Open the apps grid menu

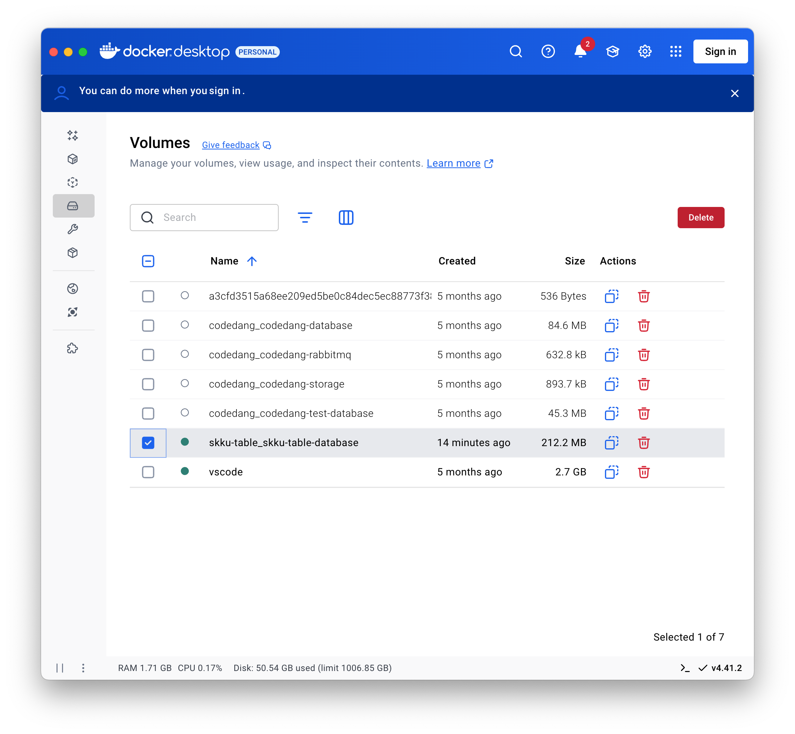(x=675, y=52)
